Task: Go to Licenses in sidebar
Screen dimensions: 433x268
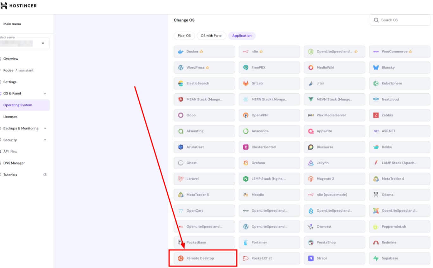Action: (10, 117)
